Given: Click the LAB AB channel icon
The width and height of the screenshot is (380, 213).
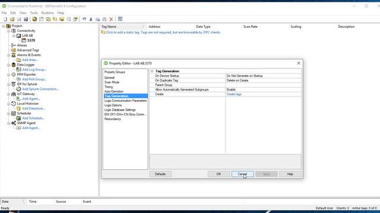Looking at the screenshot, I should (18, 35).
